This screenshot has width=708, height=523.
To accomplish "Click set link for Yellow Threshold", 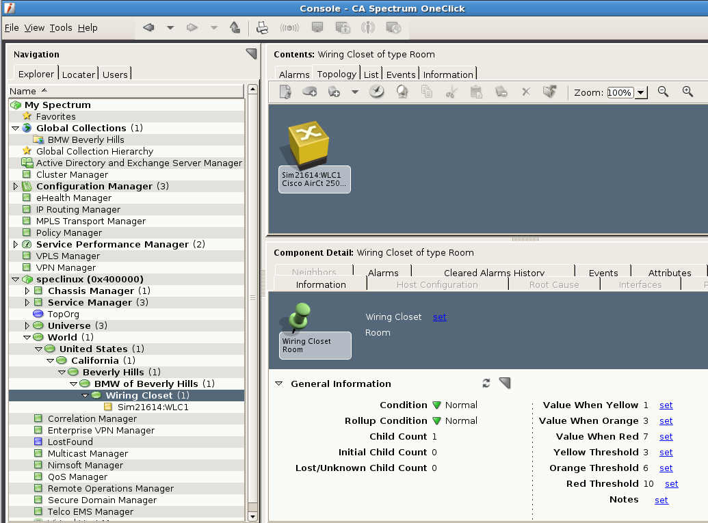I will [x=666, y=452].
